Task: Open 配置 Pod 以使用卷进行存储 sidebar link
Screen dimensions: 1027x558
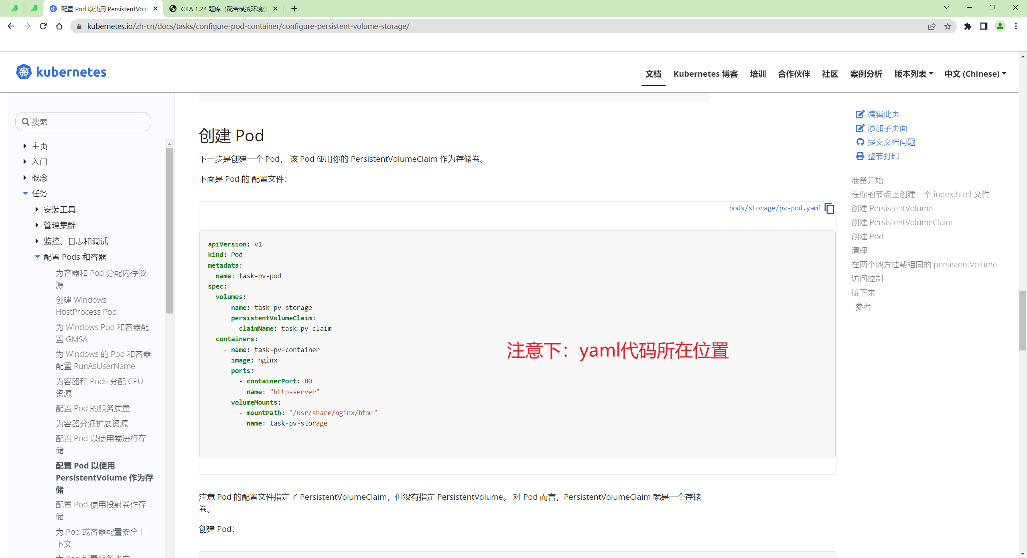Action: pos(101,444)
